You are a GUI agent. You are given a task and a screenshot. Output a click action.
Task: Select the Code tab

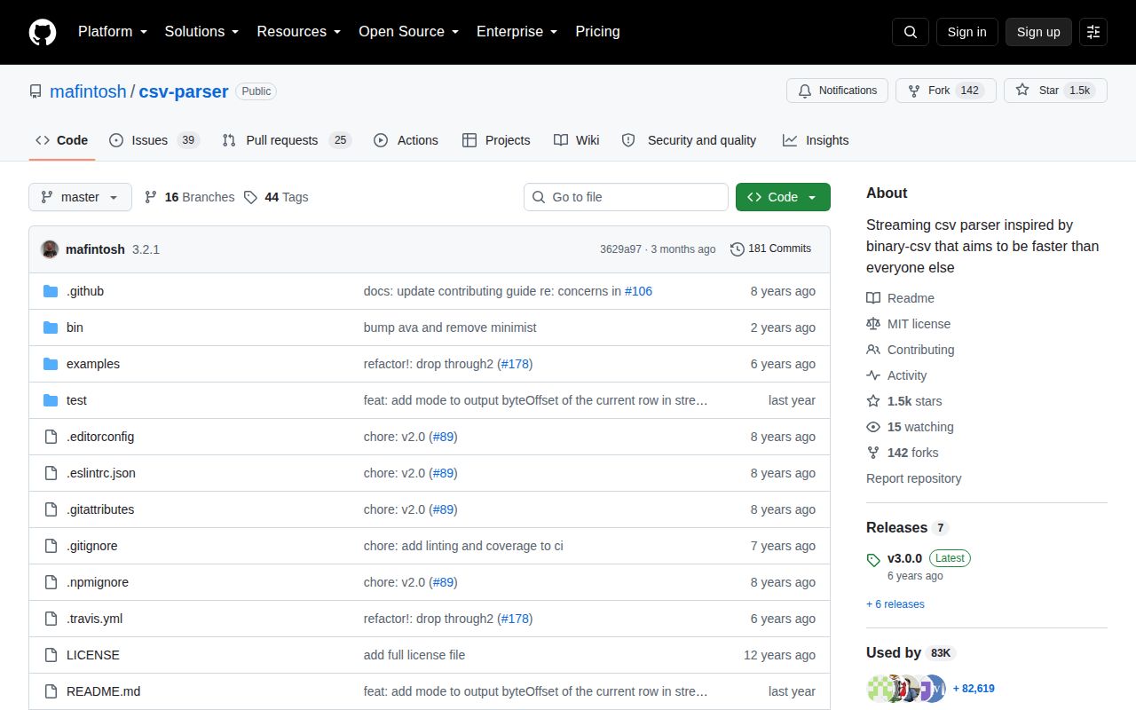(61, 140)
